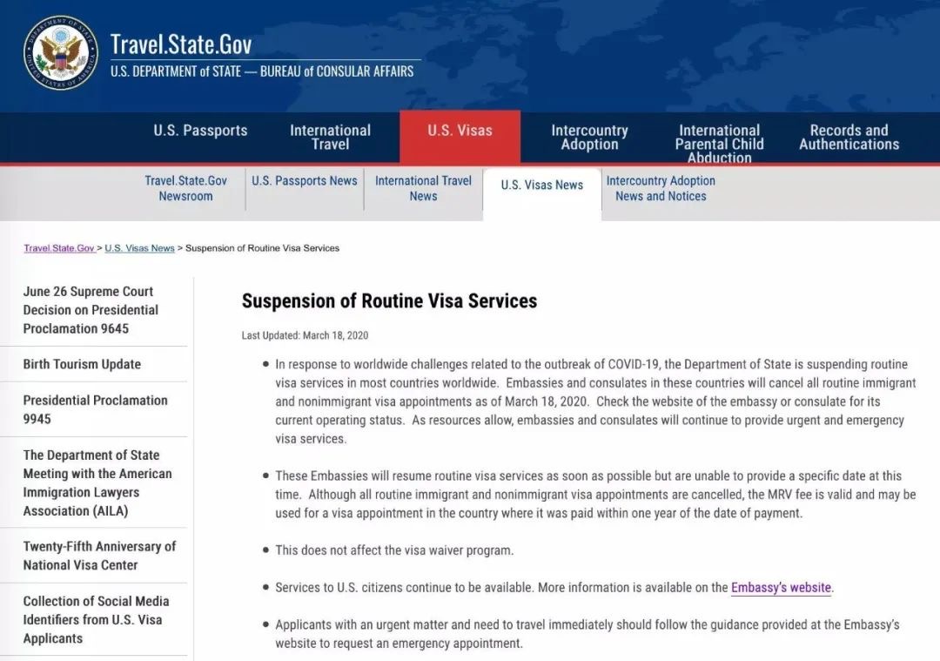Switch to International Travel News tab
Screen dimensions: 940x661
click(x=423, y=188)
